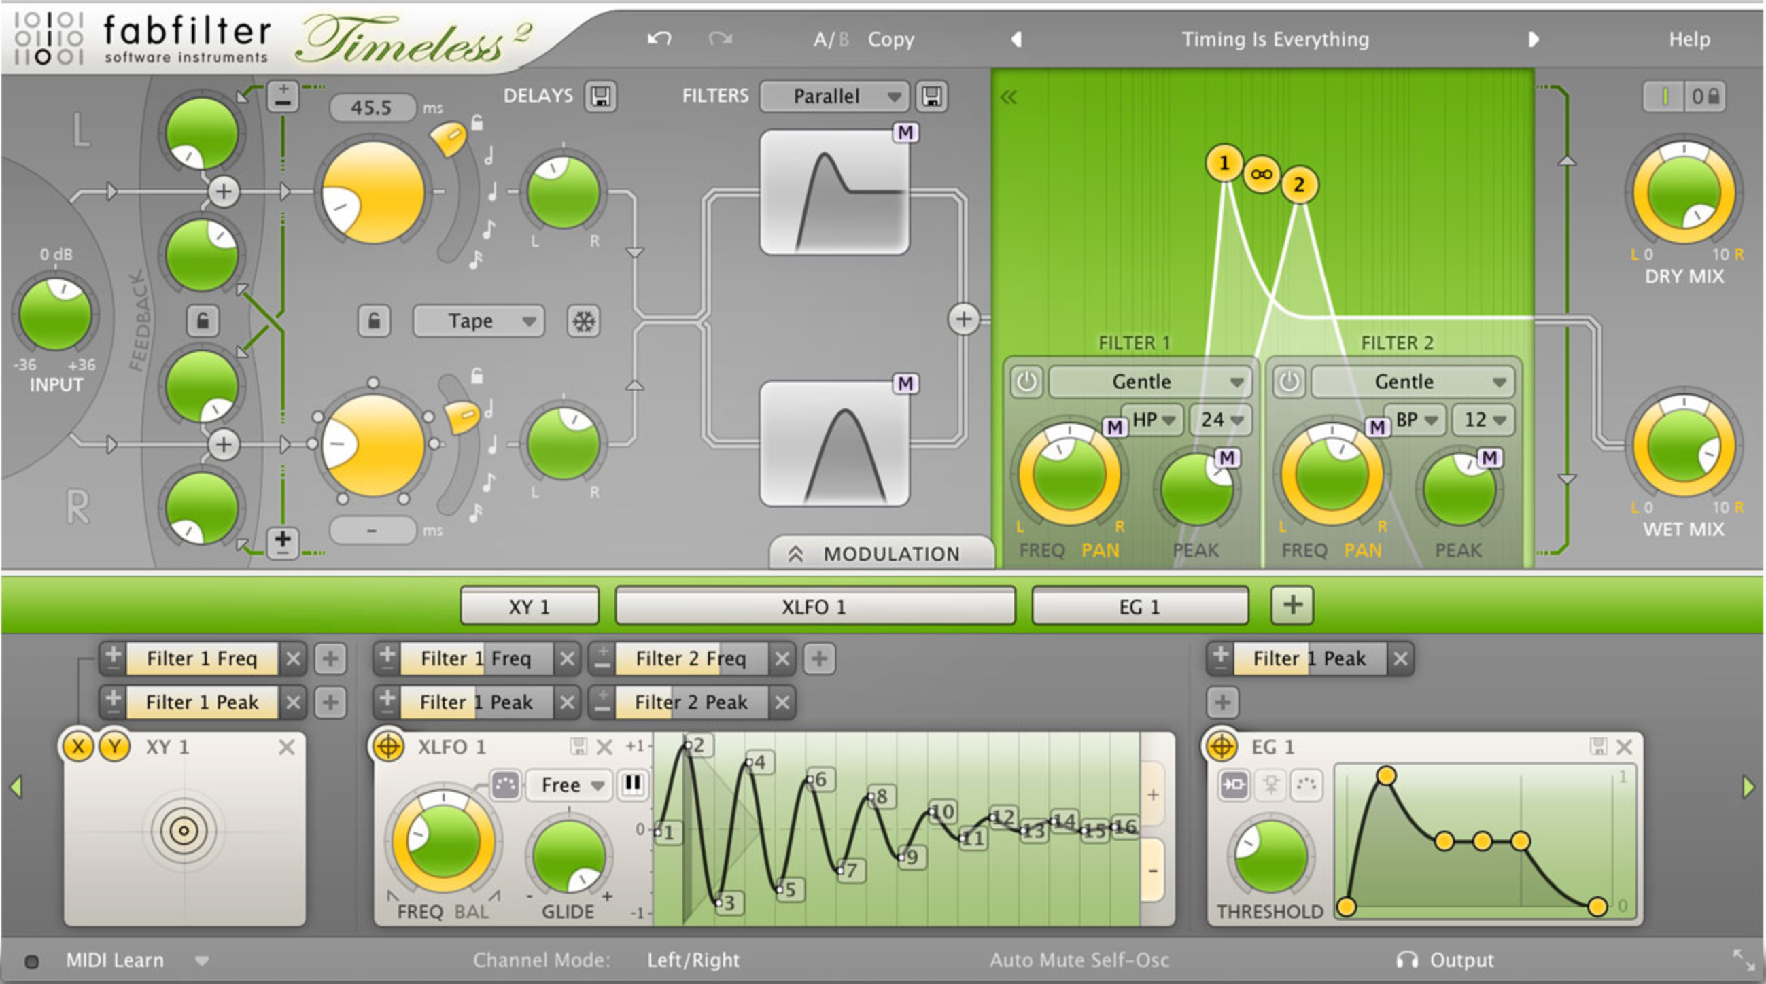Click the link icon between filter dots
The width and height of the screenshot is (1766, 984).
1262,174
